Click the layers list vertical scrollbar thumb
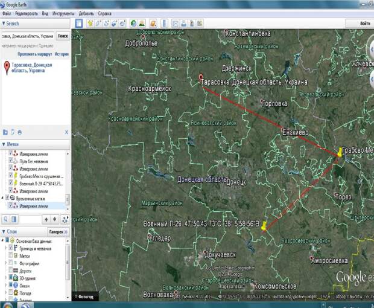The height and width of the screenshot is (308, 374). pos(68,261)
